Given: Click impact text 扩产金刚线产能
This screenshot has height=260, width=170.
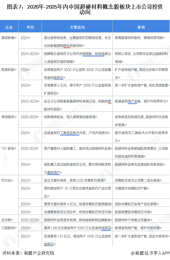Looking at the screenshot, I should point(126,70).
